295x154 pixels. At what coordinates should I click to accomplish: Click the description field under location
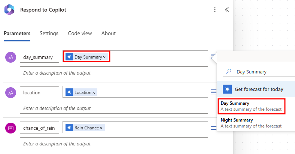coord(114,108)
